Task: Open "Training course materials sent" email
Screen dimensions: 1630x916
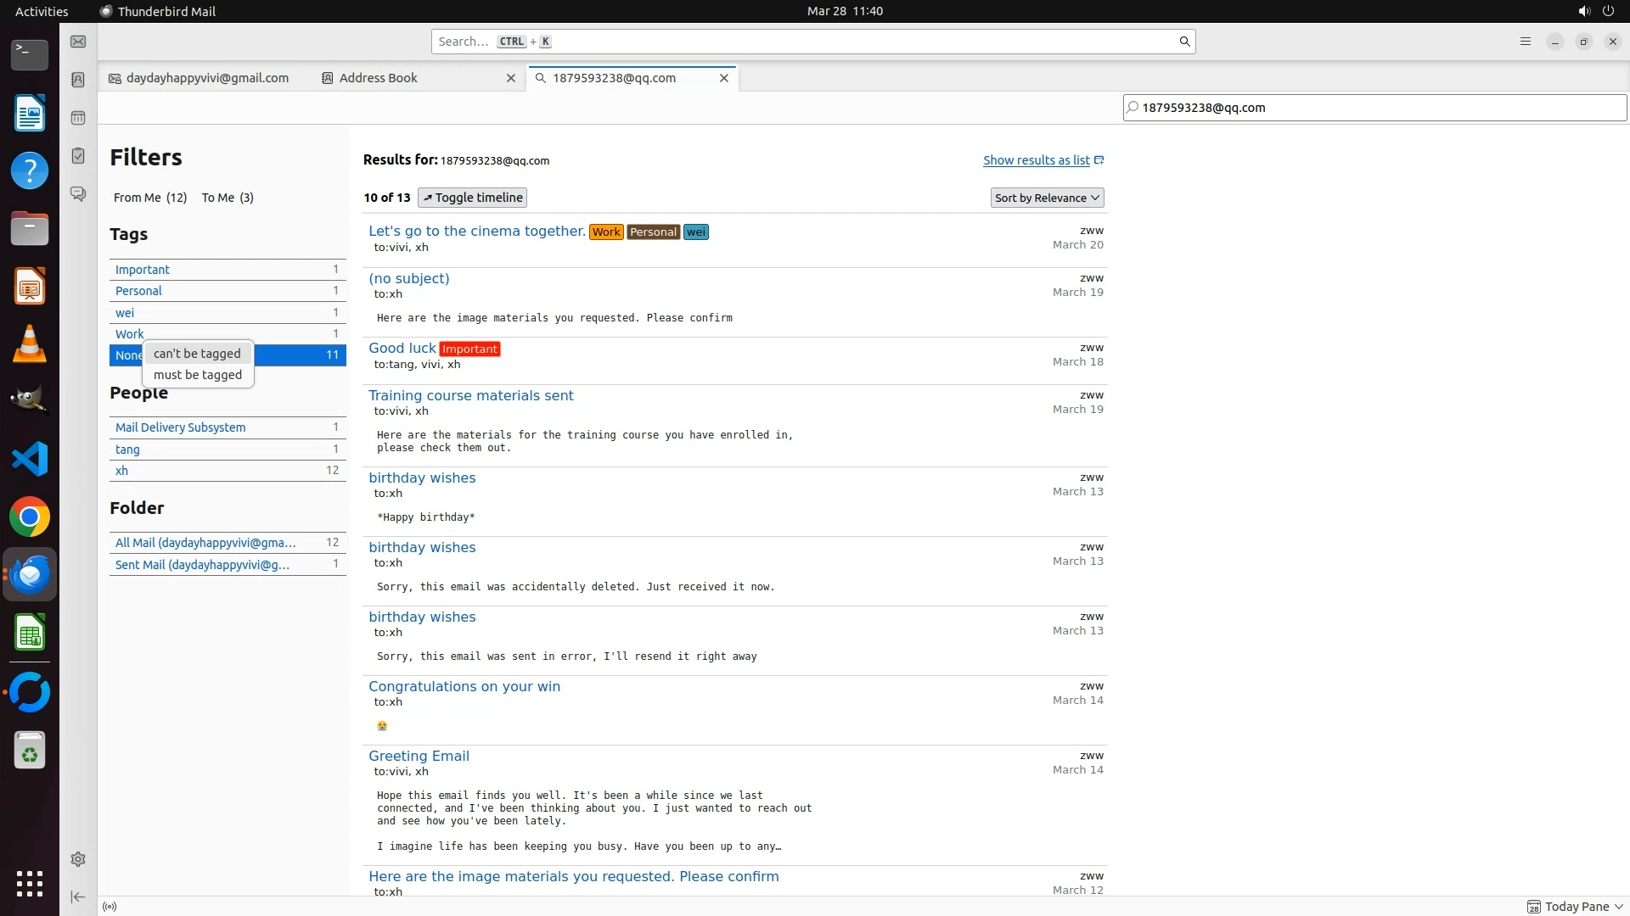Action: [470, 395]
